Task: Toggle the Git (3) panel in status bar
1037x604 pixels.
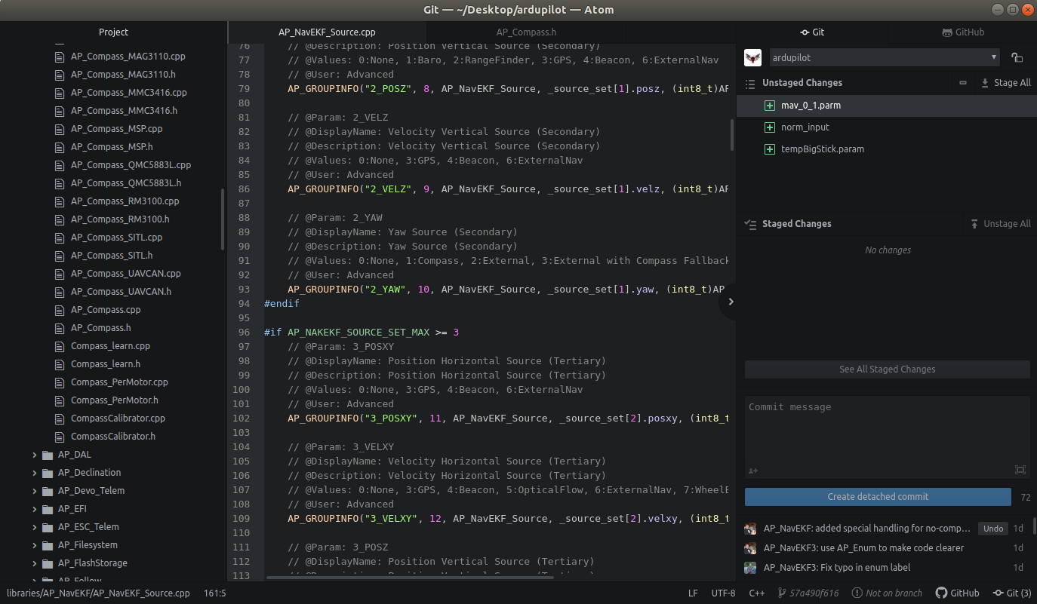Action: 1011,593
